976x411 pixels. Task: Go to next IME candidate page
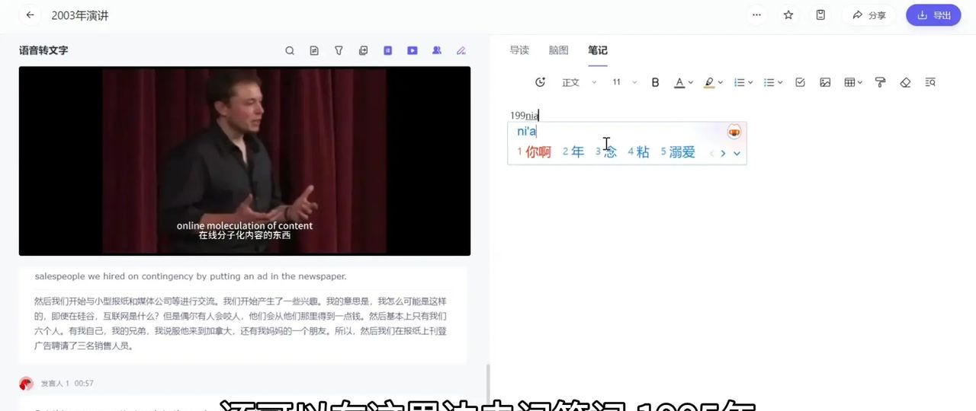click(724, 153)
